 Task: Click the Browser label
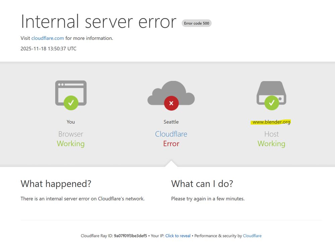71,134
